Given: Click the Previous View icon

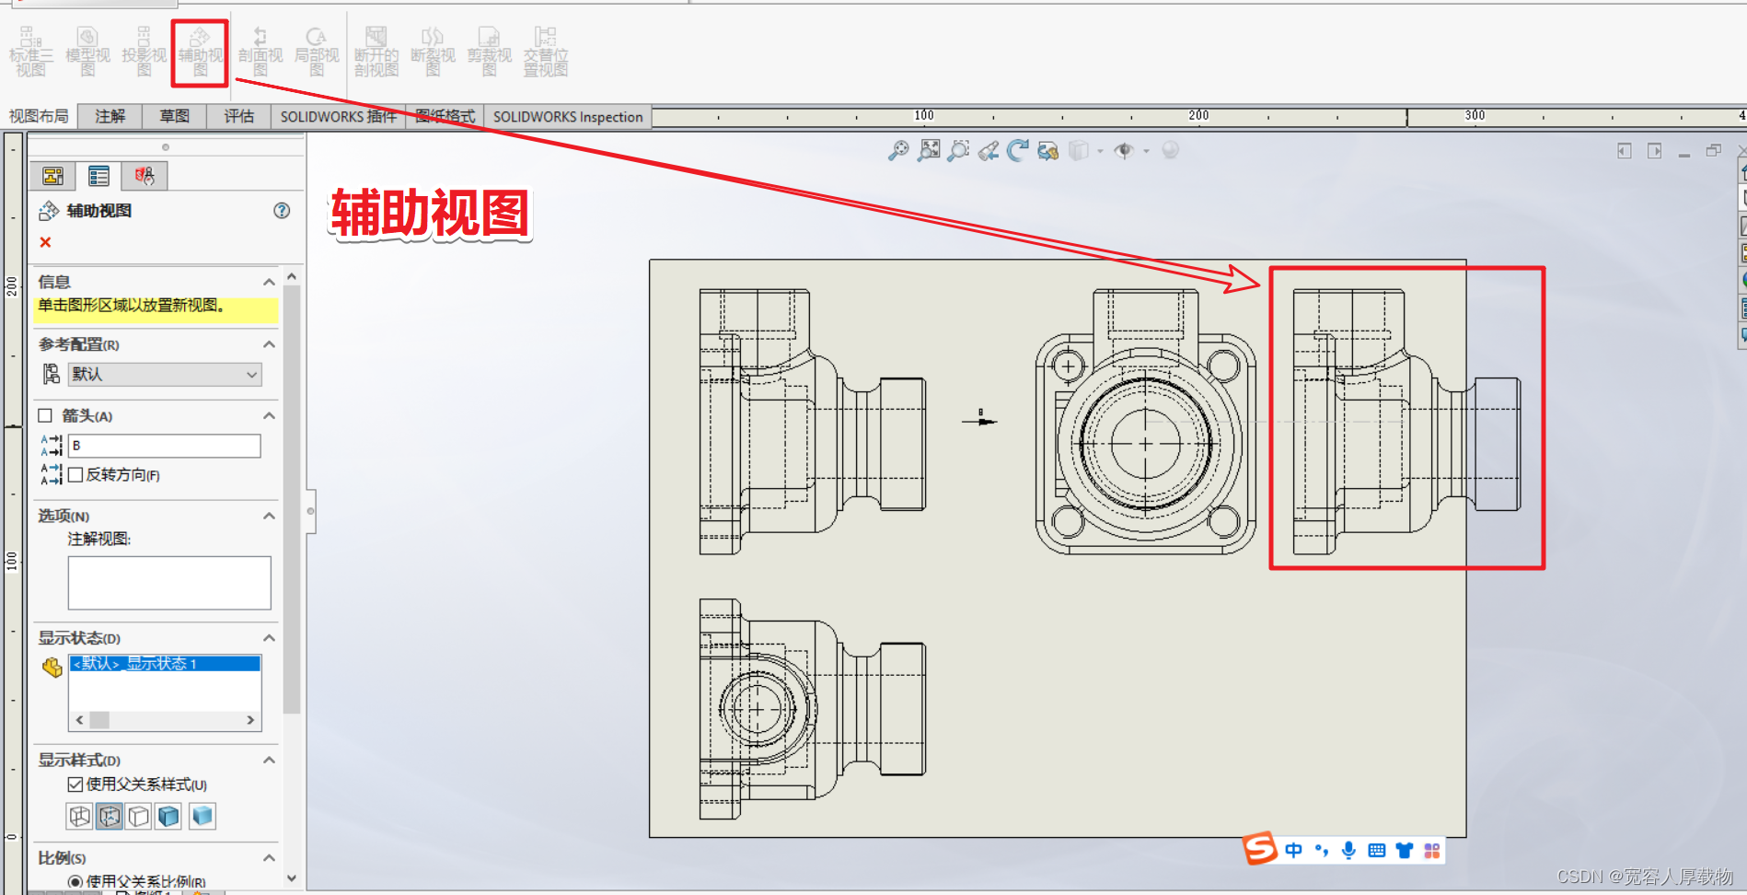Looking at the screenshot, I should point(989,150).
